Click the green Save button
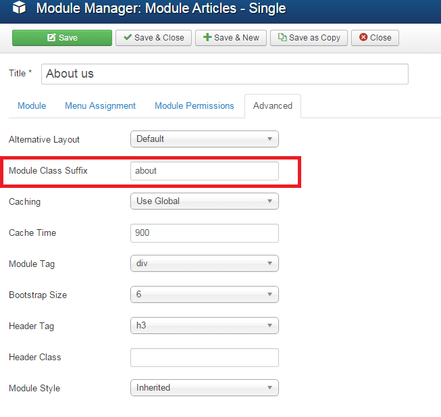 click(x=62, y=38)
